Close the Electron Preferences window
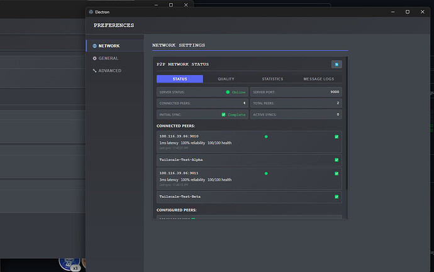The height and width of the screenshot is (272, 434). (x=423, y=12)
